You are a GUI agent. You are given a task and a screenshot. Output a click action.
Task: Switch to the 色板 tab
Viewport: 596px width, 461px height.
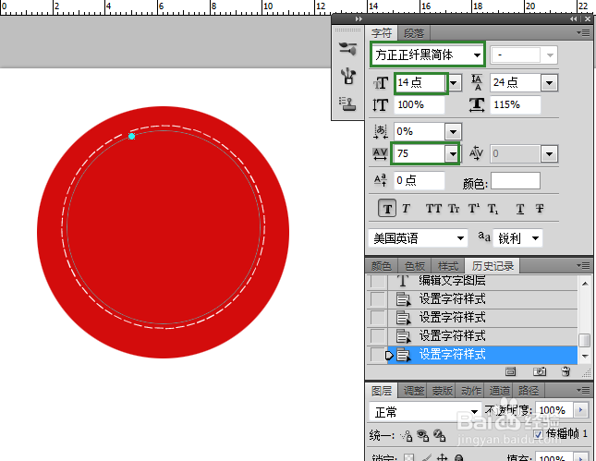coord(414,266)
